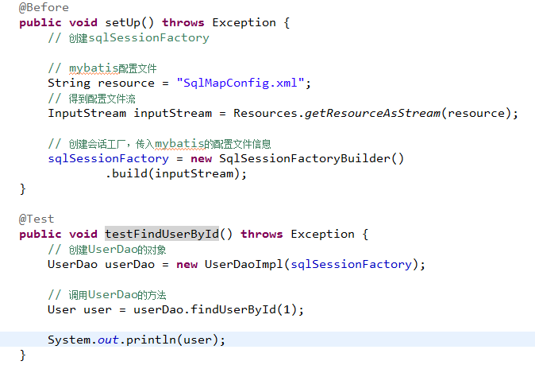Image resolution: width=535 pixels, height=365 pixels.
Task: Click the comment 创建会话工厂，传入mybatis的配置文件信息
Action: point(160,144)
